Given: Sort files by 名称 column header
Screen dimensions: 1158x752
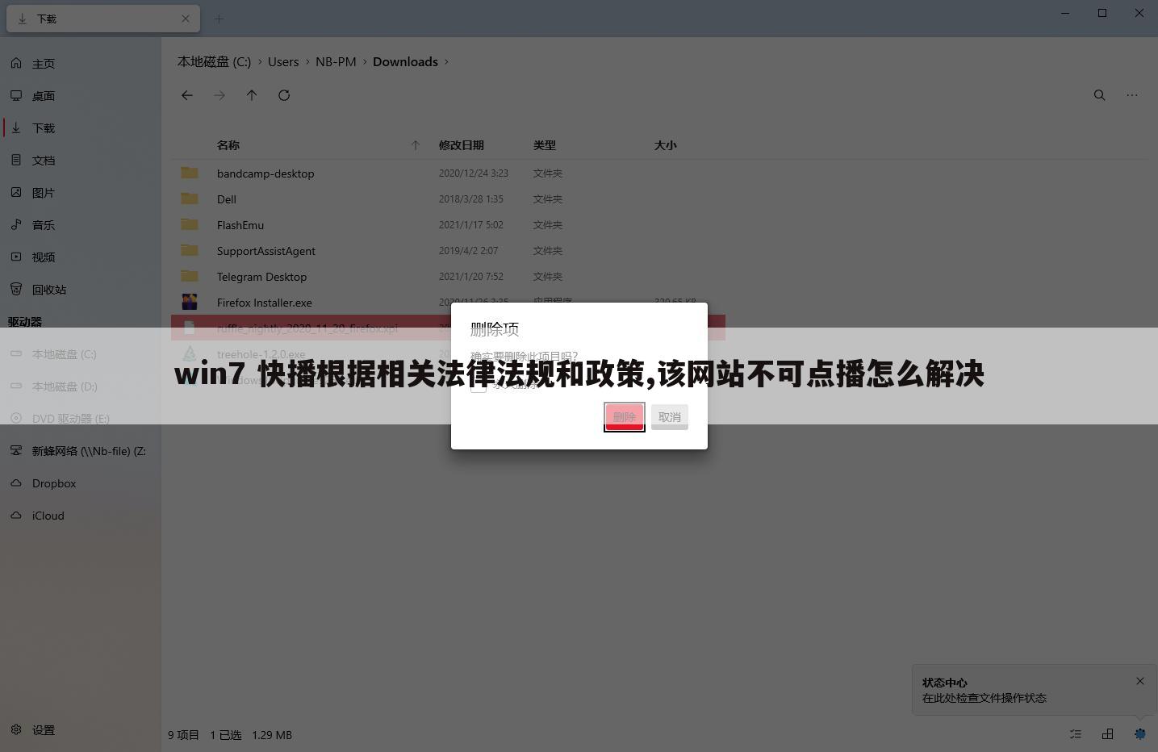Looking at the screenshot, I should (x=228, y=145).
